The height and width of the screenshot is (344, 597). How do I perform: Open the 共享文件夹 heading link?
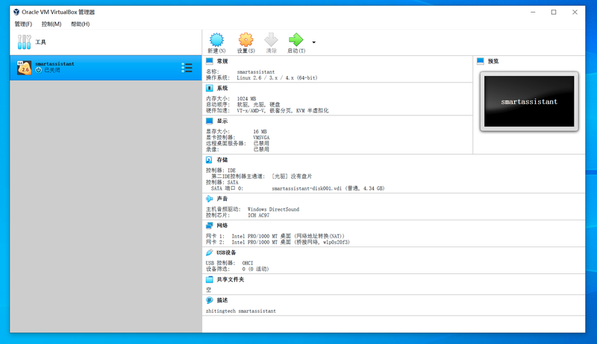click(231, 279)
